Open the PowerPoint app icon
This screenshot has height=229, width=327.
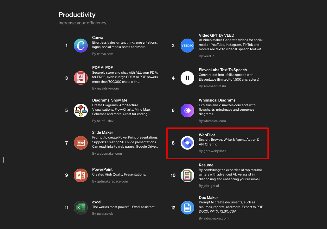tap(80, 175)
